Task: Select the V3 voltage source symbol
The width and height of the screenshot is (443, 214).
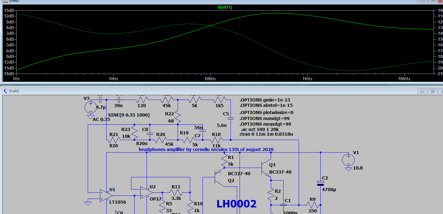Action: pyautogui.click(x=91, y=107)
